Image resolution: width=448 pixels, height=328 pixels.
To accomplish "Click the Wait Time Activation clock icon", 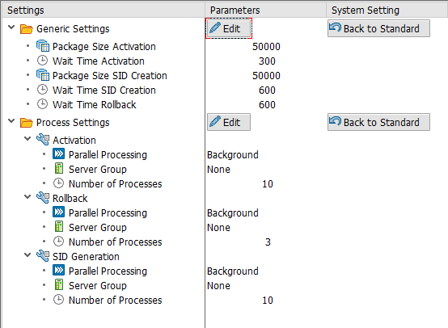I will [43, 61].
